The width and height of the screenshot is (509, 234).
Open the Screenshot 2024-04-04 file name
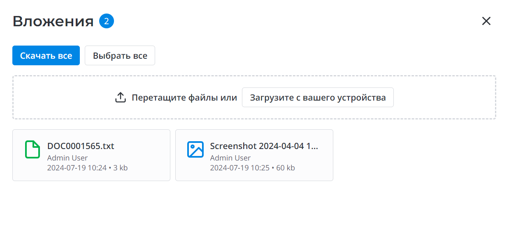[x=264, y=146]
